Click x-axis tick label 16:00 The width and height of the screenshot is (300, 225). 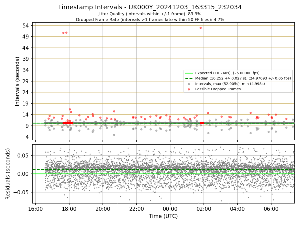pyautogui.click(x=35, y=209)
